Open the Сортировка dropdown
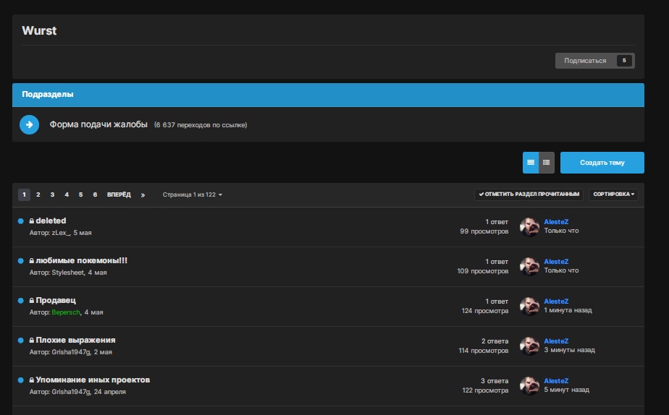 coord(613,194)
